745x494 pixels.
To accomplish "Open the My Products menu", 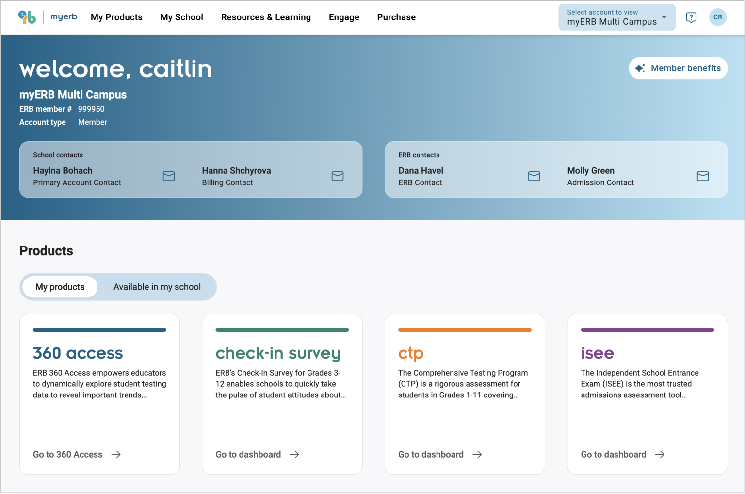I will (x=116, y=17).
